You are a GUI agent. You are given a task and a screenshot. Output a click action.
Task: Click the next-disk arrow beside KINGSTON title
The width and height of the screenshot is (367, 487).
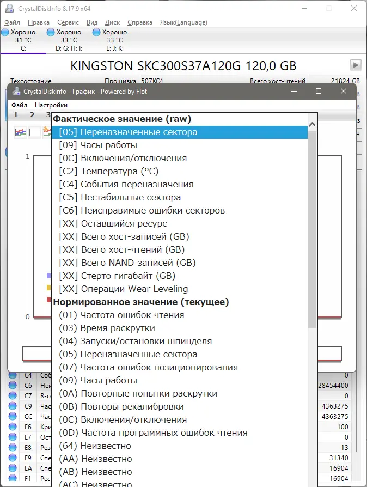pos(356,65)
